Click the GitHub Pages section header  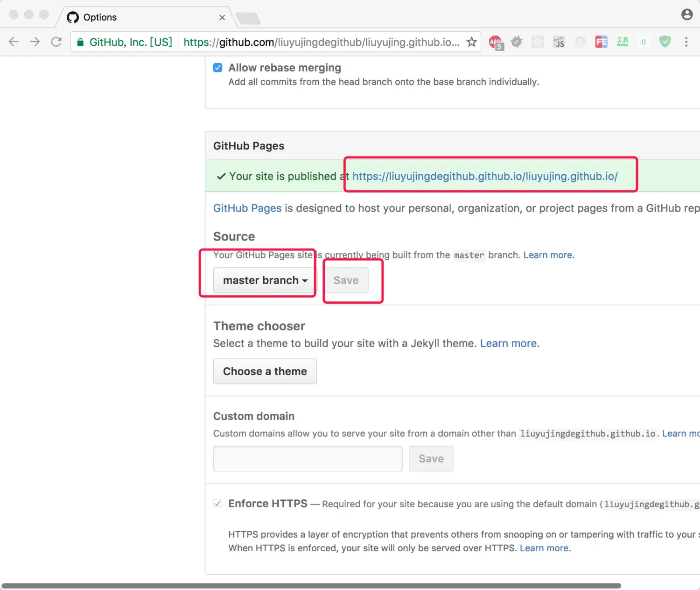tap(249, 146)
